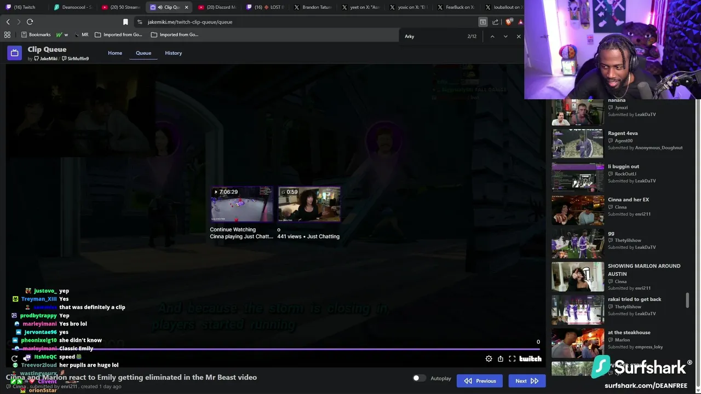Select the Queue tab
This screenshot has height=394, width=701.
143,53
